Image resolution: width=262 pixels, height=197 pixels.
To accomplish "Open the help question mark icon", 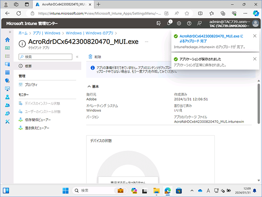I will 189,23.
